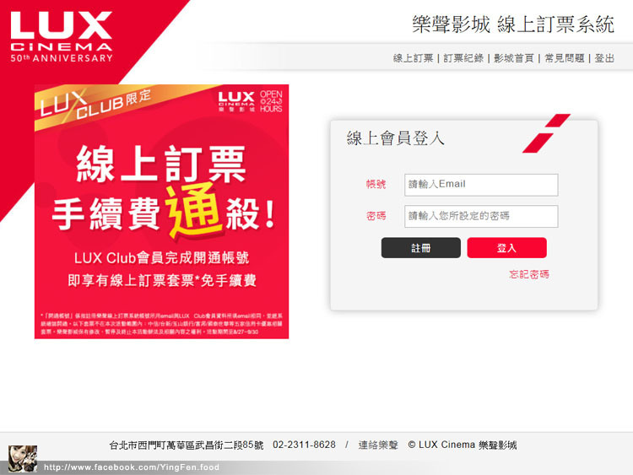Click the facebook.com/YingFen.food watermark URL
The width and height of the screenshot is (633, 475).
pos(132,467)
